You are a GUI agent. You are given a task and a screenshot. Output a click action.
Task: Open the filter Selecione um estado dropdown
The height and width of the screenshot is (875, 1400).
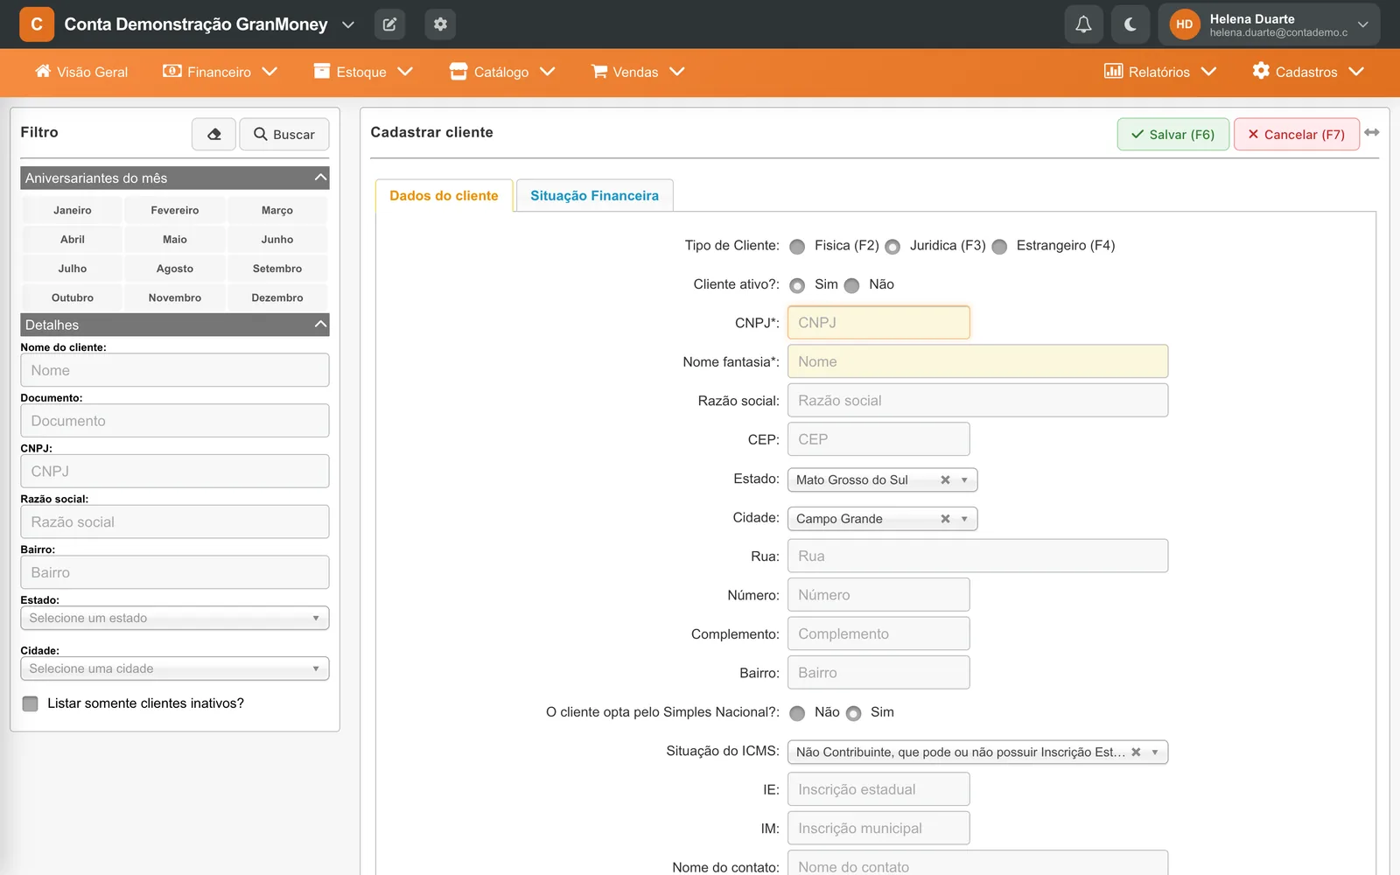(x=175, y=618)
